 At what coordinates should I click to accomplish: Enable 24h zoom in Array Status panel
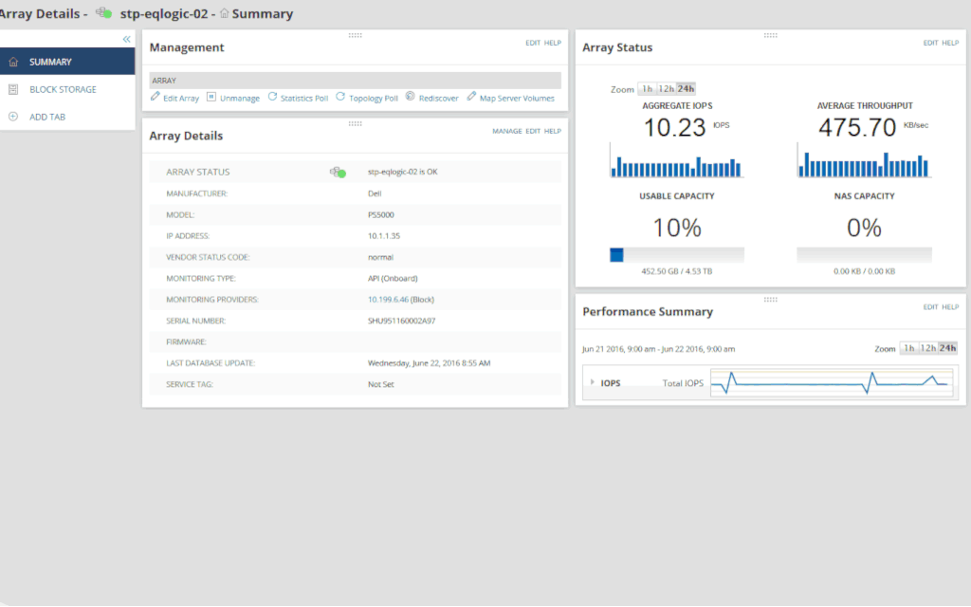684,88
